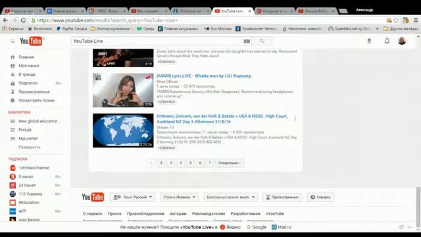
Task: Open the Безопасный режим dropdown
Action: tap(231, 197)
